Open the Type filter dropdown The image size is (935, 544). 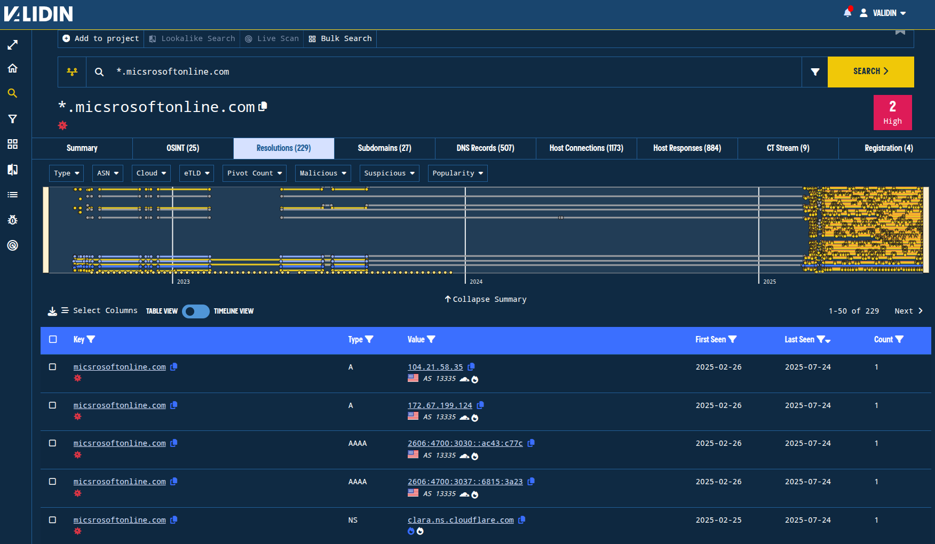click(67, 173)
